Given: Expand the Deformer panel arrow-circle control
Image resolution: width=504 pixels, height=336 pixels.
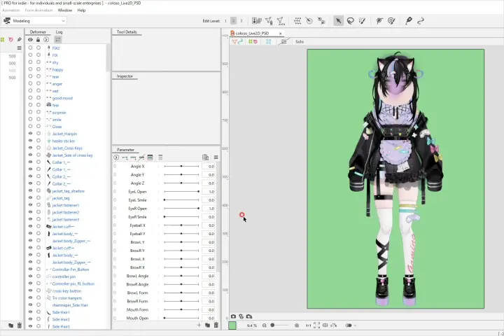Looking at the screenshot, I should click(x=46, y=39).
